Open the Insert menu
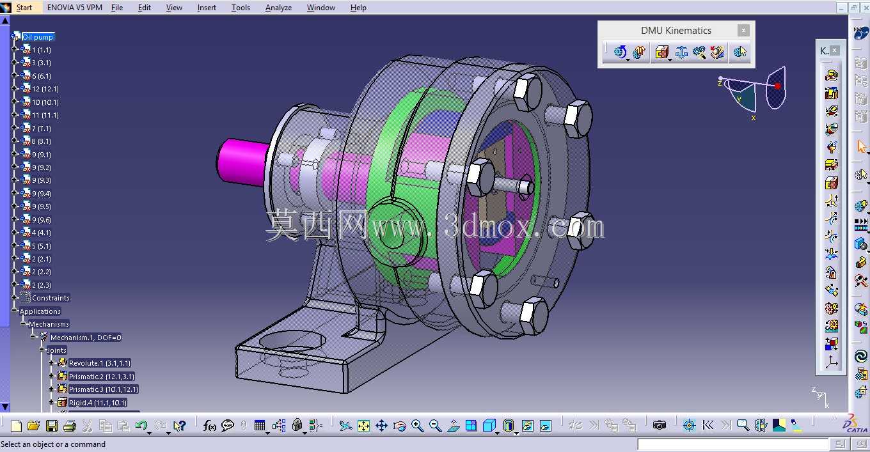The height and width of the screenshot is (452, 870). point(207,8)
